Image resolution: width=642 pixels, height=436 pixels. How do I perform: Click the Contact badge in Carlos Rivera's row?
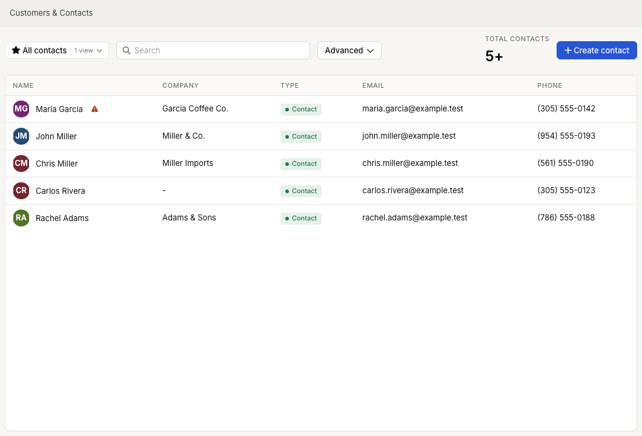[x=301, y=191]
